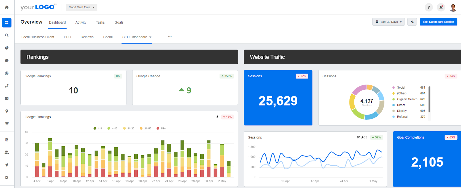Click the share dashboard icon button
The width and height of the screenshot is (461, 188).
412,22
